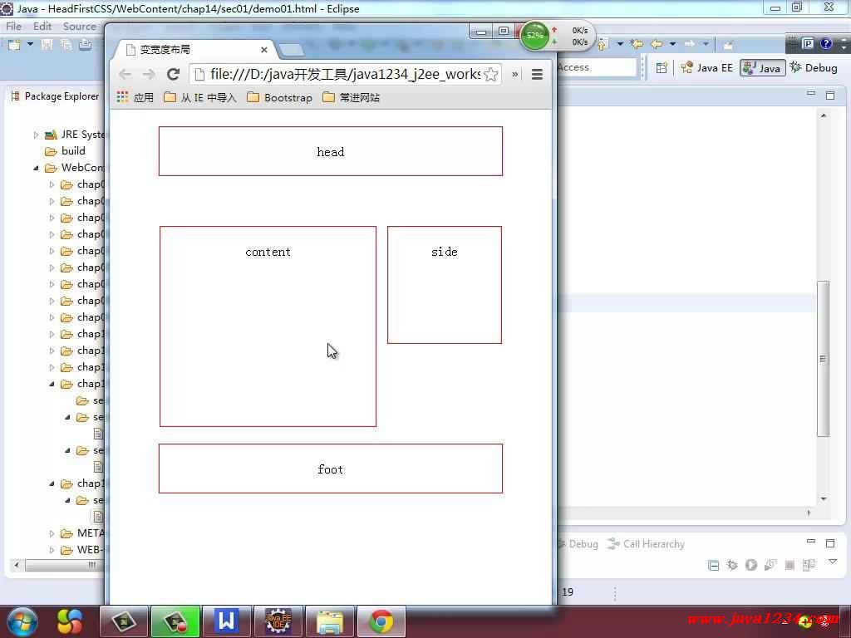Show hidden Chrome extensions via chevron
This screenshot has height=638, width=851.
pyautogui.click(x=515, y=74)
